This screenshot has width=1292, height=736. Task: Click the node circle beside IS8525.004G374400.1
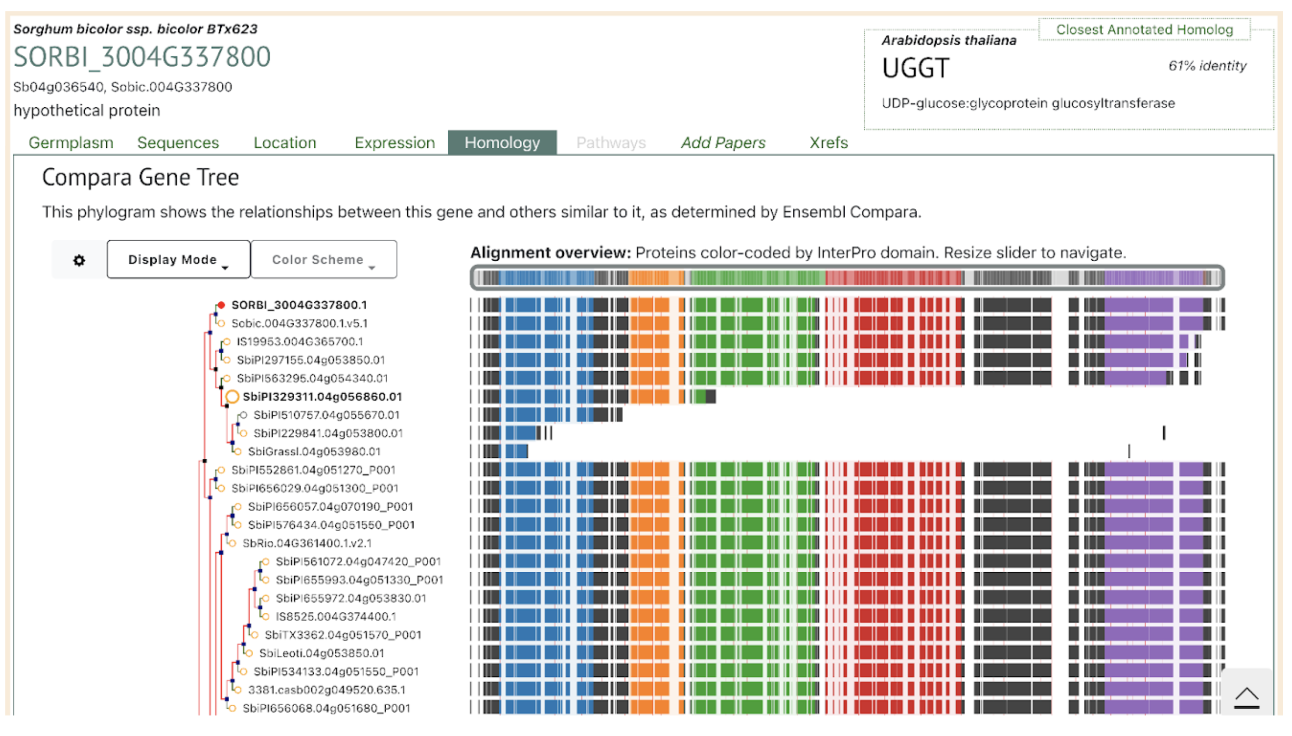tap(265, 616)
